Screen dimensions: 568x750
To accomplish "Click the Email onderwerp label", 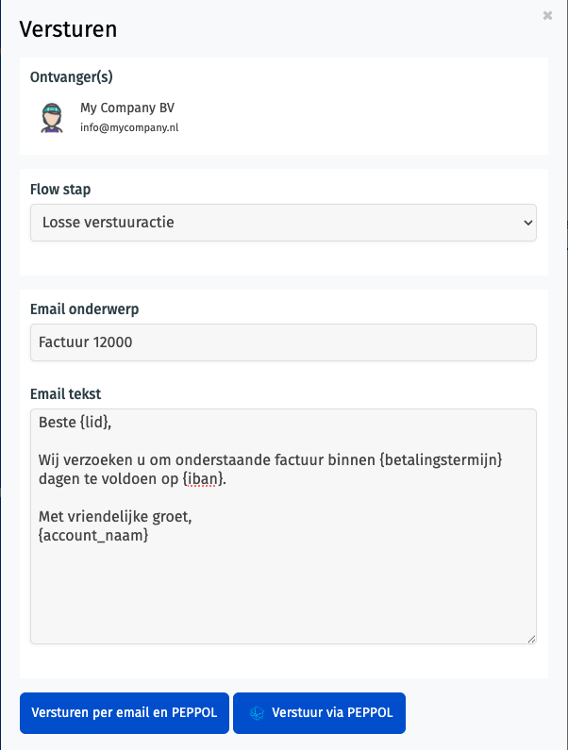I will pos(85,308).
